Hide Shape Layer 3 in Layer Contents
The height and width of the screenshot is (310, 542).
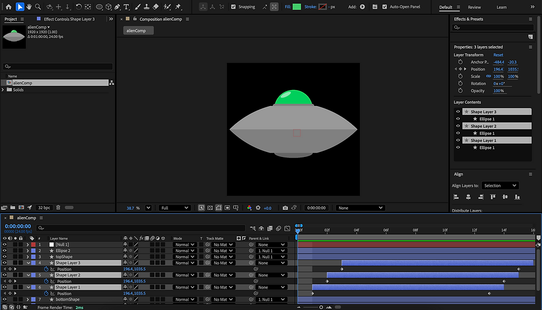coord(458,112)
